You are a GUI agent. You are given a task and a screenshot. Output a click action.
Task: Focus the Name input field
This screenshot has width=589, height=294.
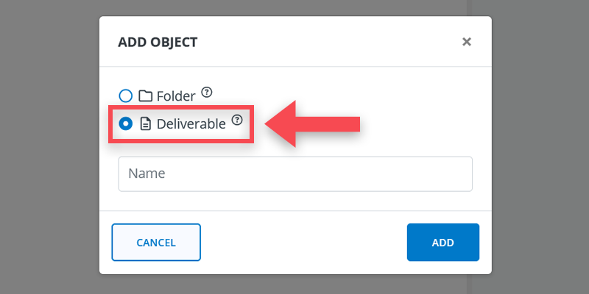[294, 173]
